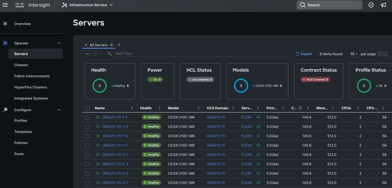The image size is (392, 188).
Task: Click the Health donut chart
Action: coord(100,86)
